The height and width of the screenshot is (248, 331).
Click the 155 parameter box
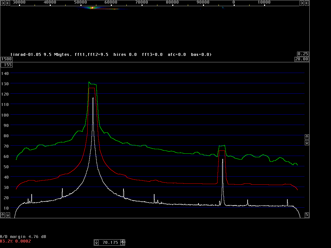(6, 65)
